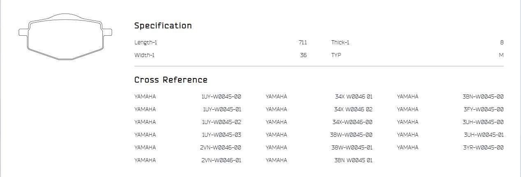Image resolution: width=521 pixels, height=177 pixels.
Task: Click part number 1UY-W0045-03
Action: [222, 135]
